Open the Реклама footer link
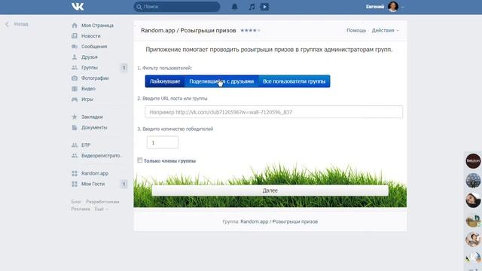The height and width of the screenshot is (271, 482). coord(81,209)
